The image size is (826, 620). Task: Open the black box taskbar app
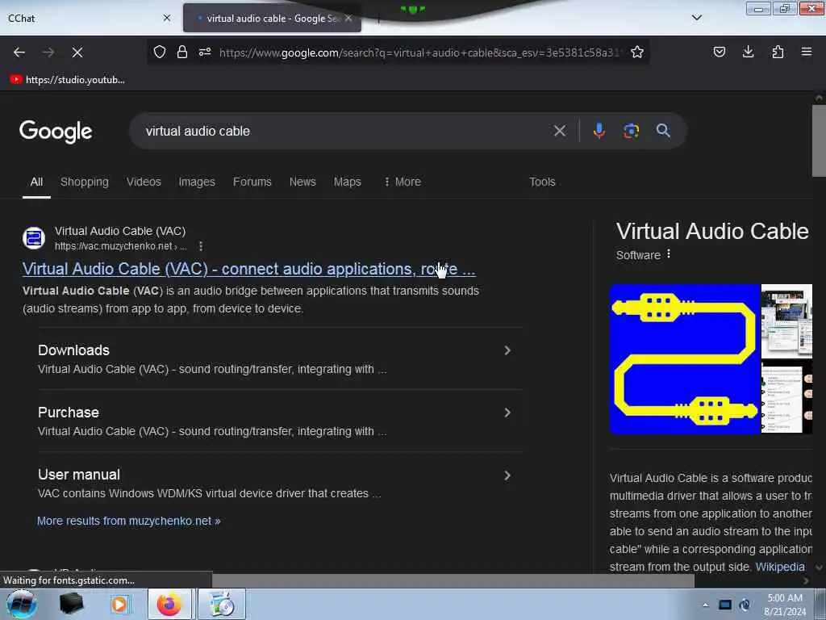click(71, 604)
